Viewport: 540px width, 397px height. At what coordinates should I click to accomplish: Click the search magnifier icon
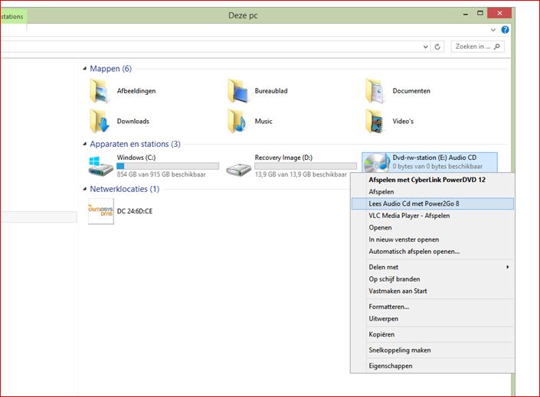pyautogui.click(x=496, y=47)
